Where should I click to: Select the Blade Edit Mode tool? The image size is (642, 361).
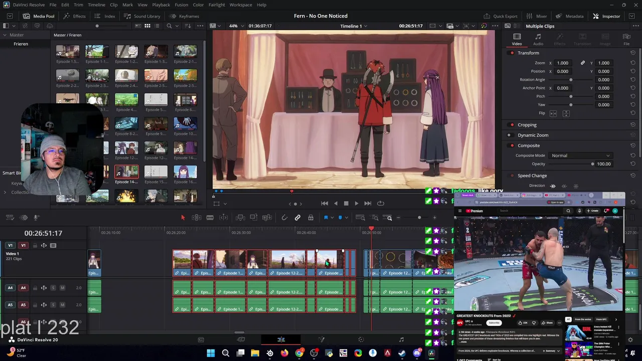(x=224, y=218)
